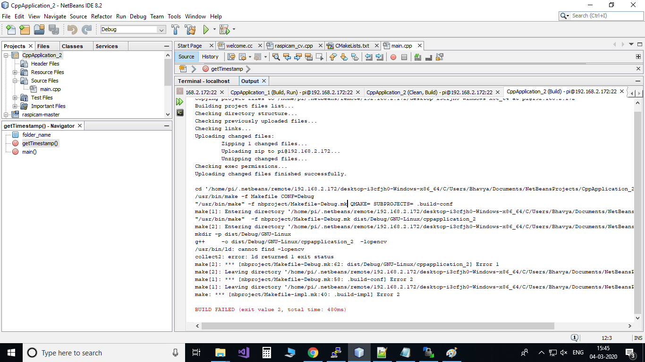
Task: Click the Re-run green arrows in Output
Action: click(x=180, y=101)
